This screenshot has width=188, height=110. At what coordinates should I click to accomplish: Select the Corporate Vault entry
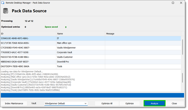tap(65, 52)
